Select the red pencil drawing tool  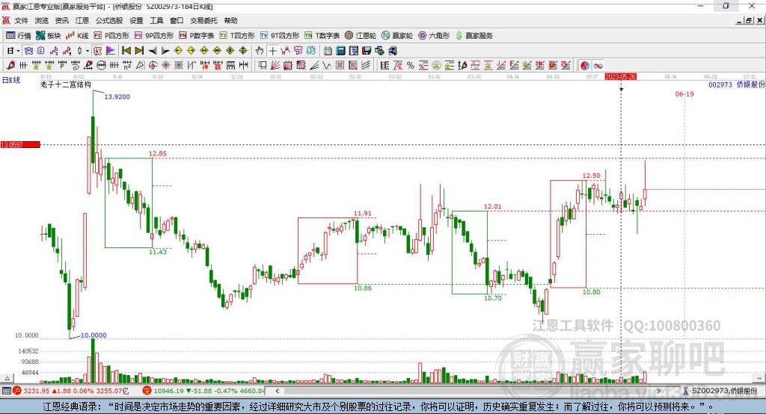pos(10,66)
